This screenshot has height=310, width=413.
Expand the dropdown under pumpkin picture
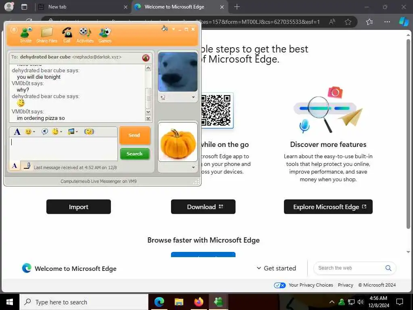pyautogui.click(x=193, y=168)
